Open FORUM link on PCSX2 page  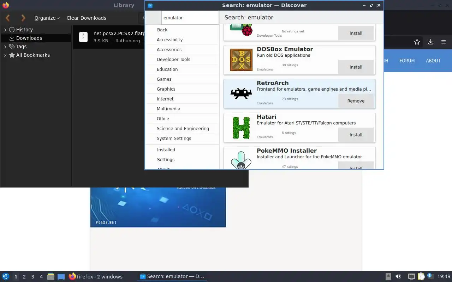pyautogui.click(x=407, y=61)
